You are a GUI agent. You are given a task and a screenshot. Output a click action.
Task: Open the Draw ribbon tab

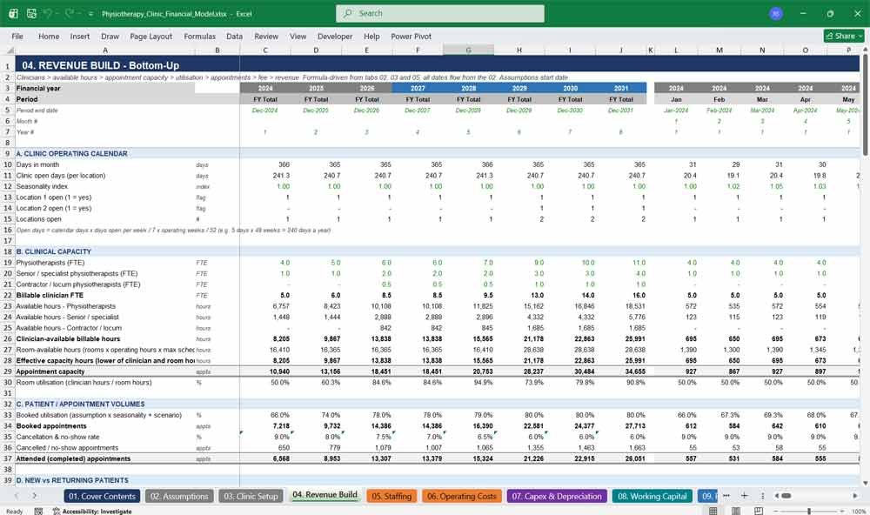[x=110, y=36]
